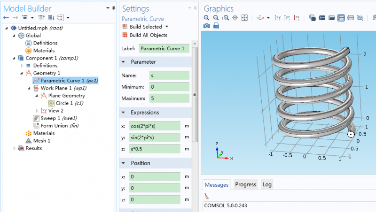Click Build All Objects
Image resolution: width=376 pixels, height=212 pixels.
click(148, 35)
